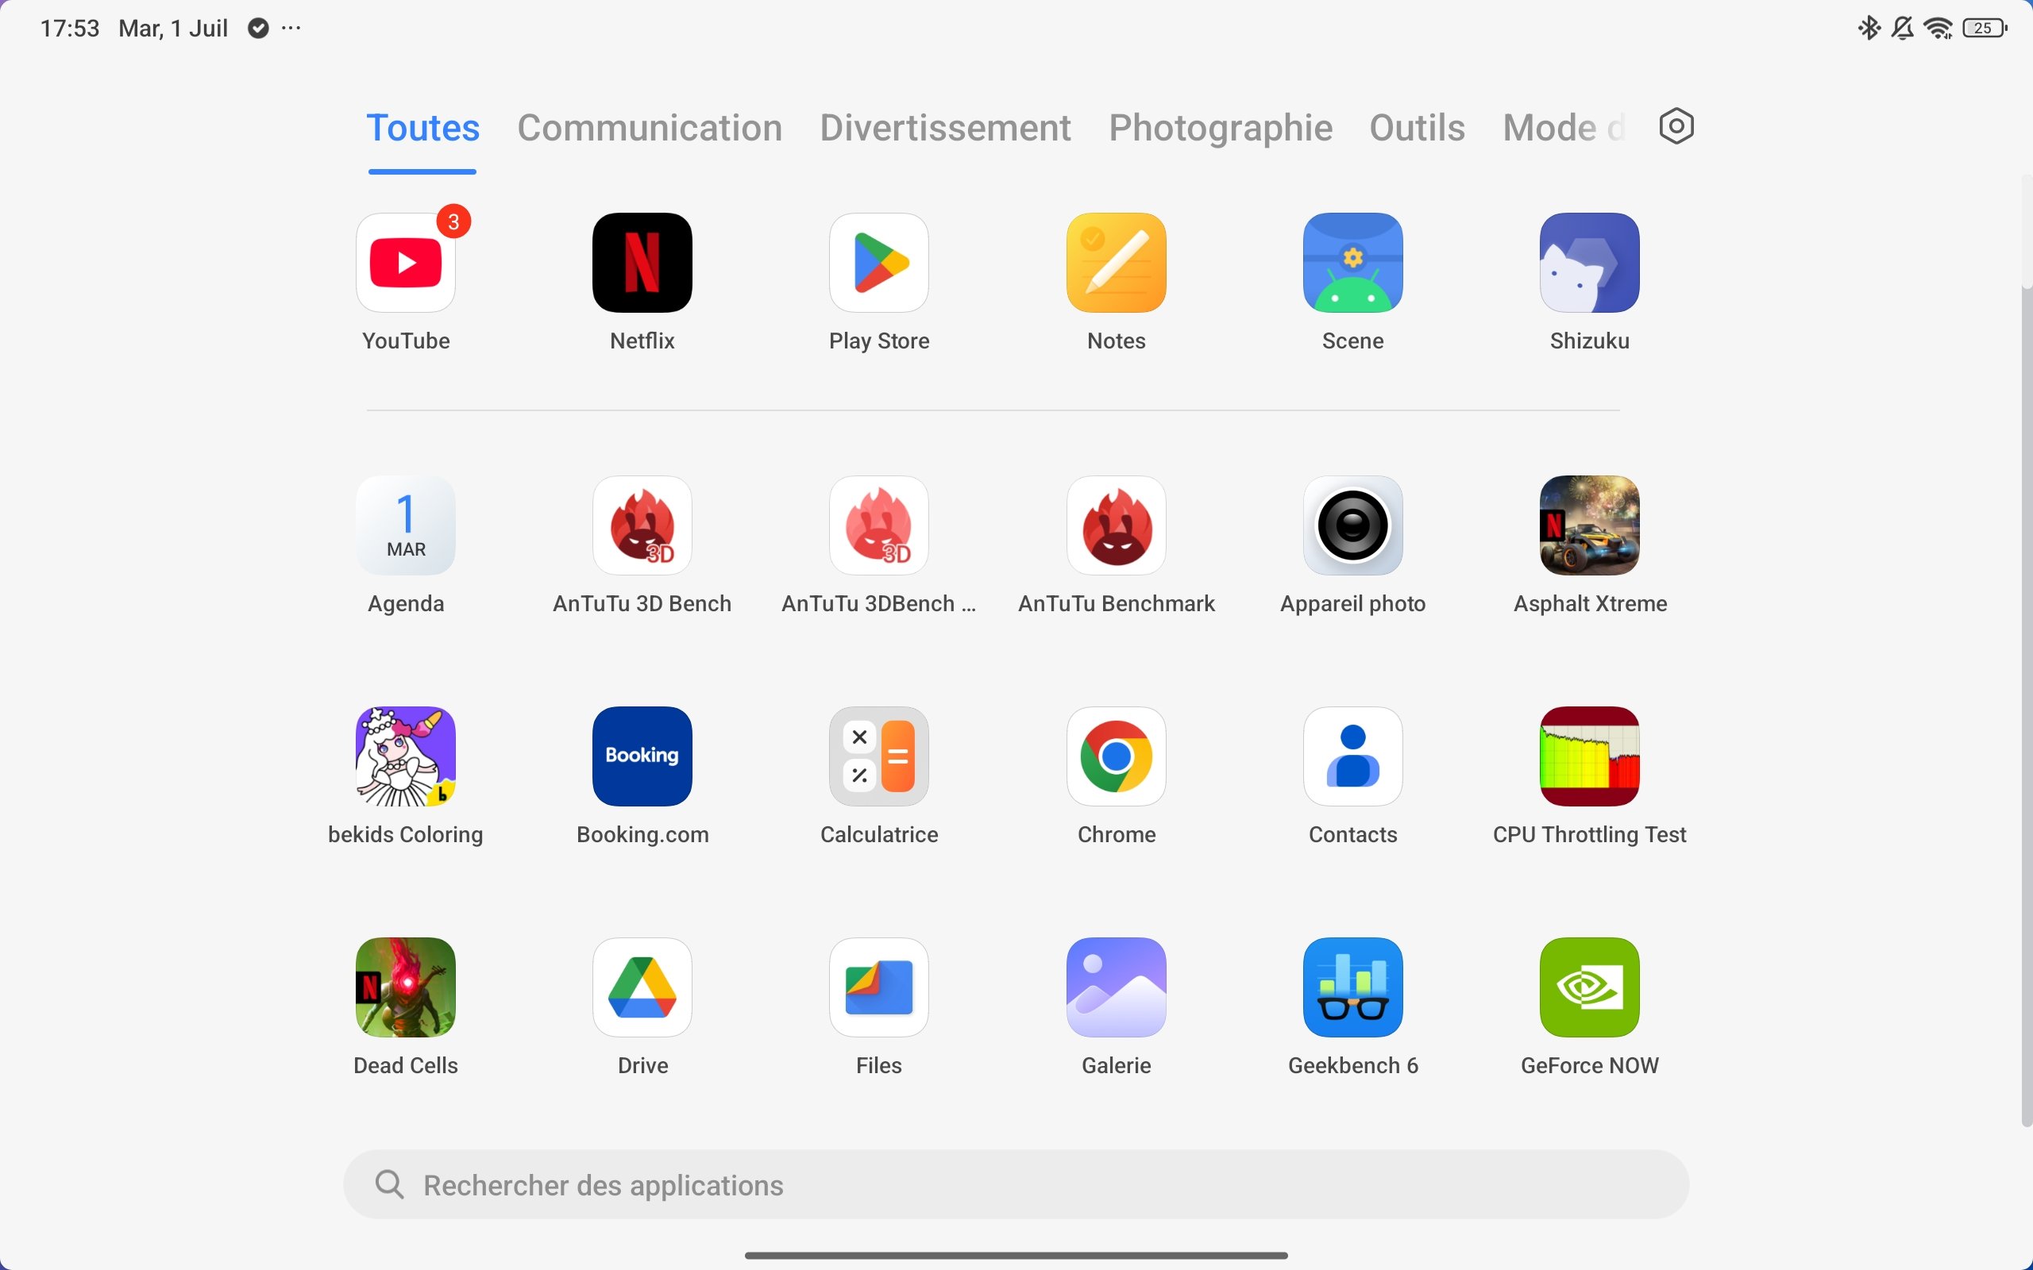Image resolution: width=2033 pixels, height=1270 pixels.
Task: Open the Outils category tab
Action: (x=1417, y=129)
